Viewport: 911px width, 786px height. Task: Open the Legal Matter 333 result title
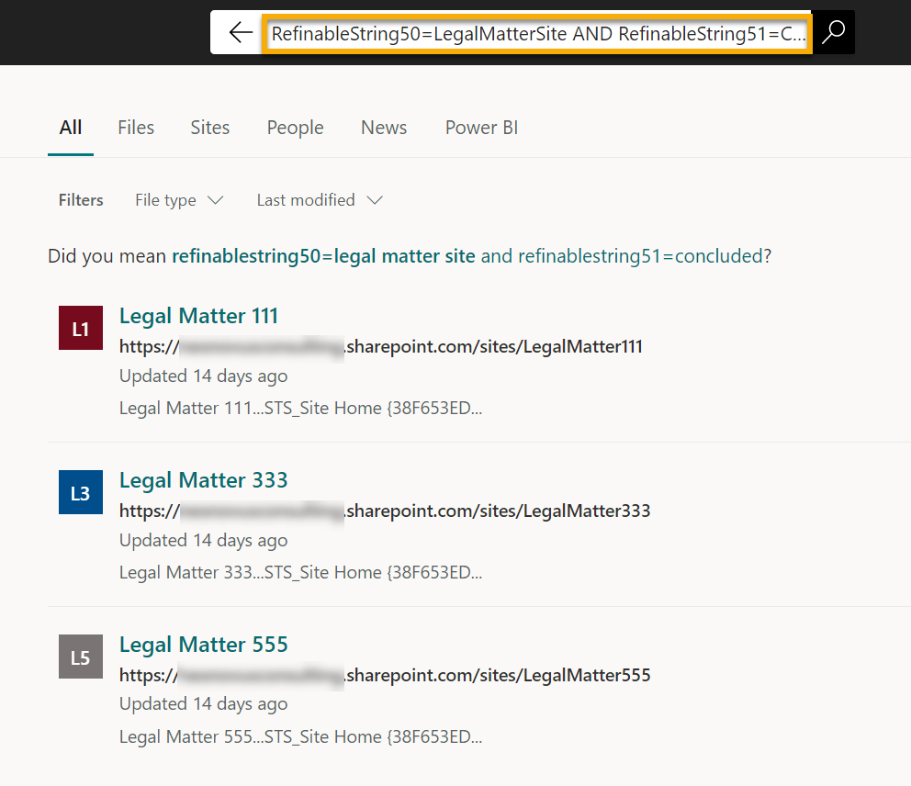pos(203,480)
